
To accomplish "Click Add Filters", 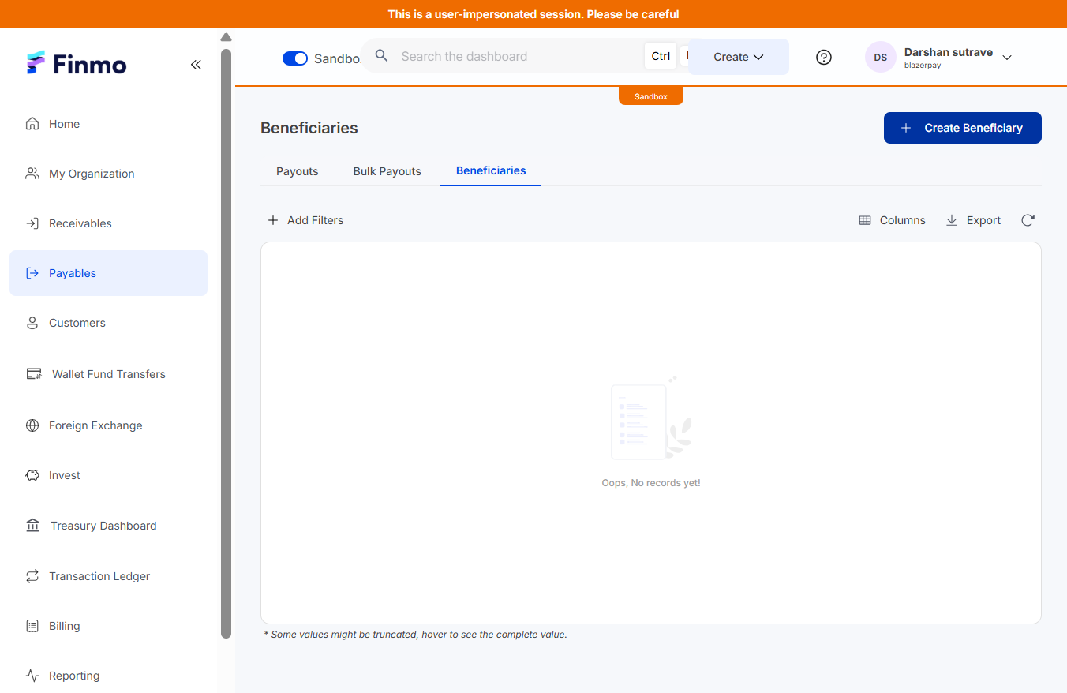I will pyautogui.click(x=305, y=220).
